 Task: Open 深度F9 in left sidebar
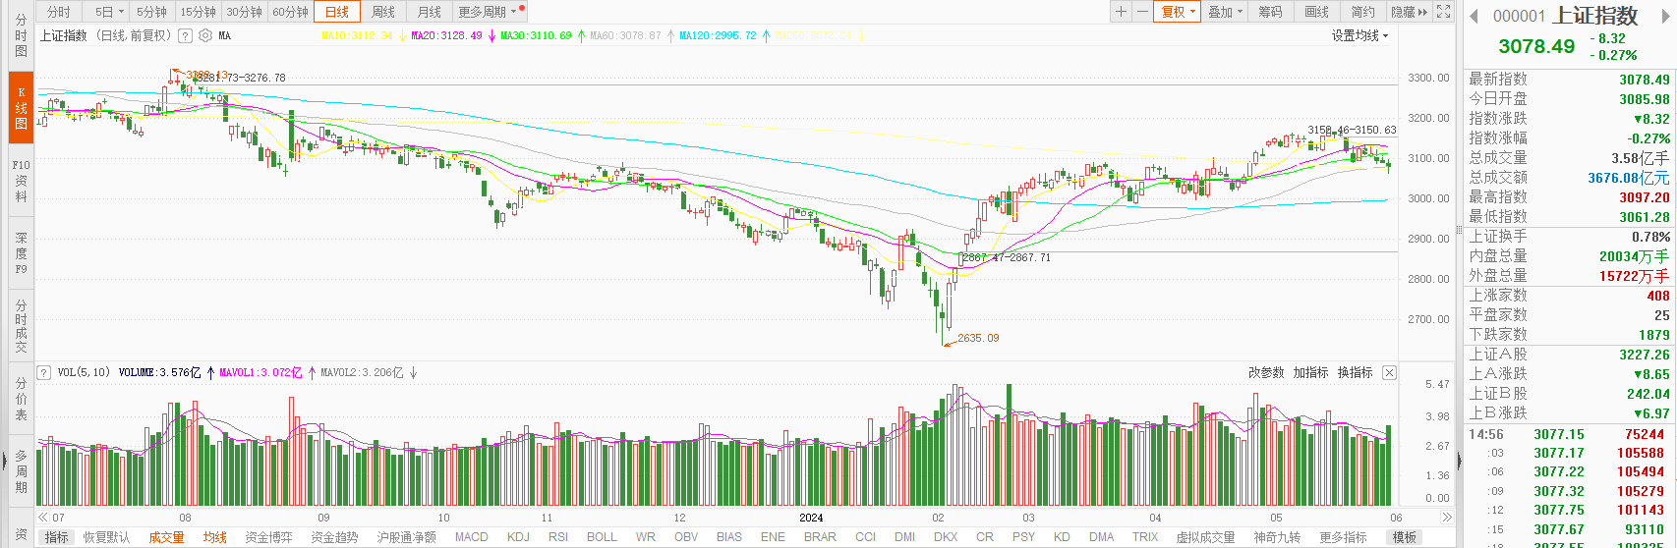click(x=21, y=253)
